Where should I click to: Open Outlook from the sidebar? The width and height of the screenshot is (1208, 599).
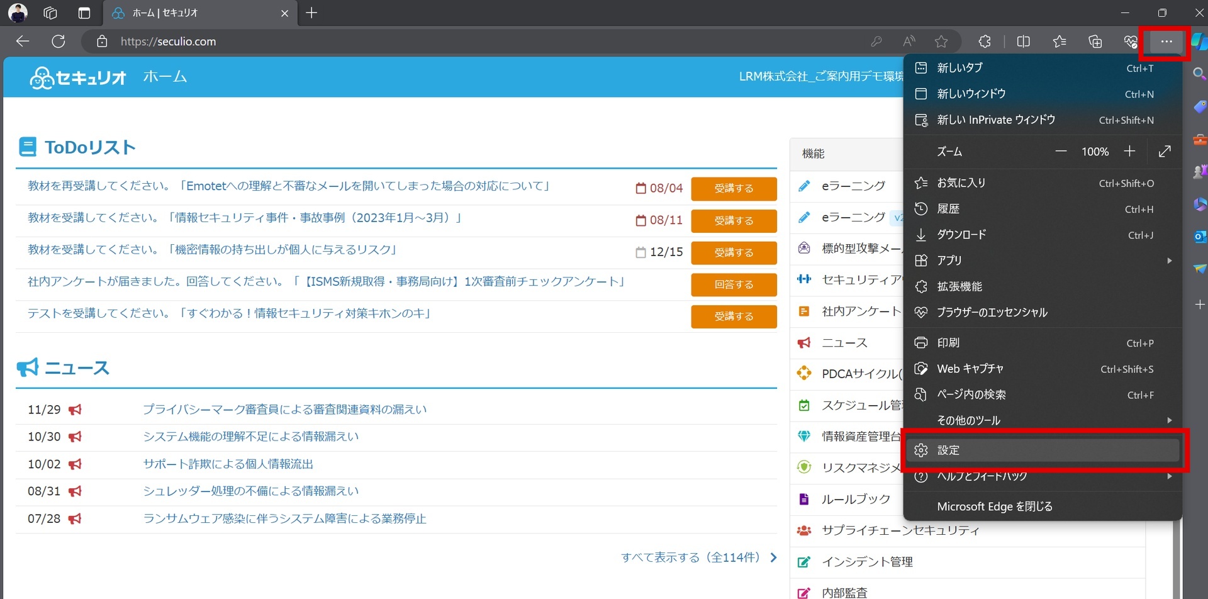[1200, 237]
